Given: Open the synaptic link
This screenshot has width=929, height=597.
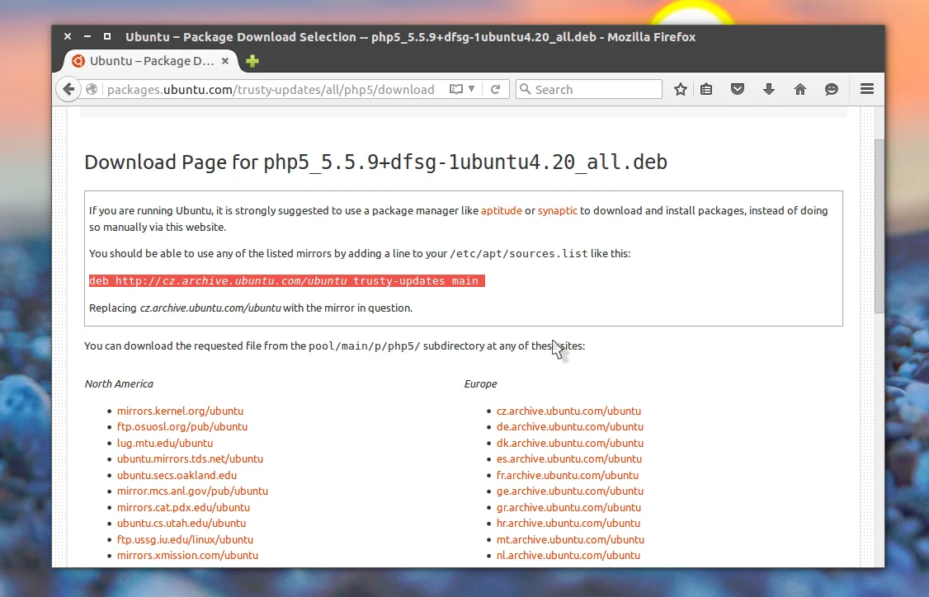Looking at the screenshot, I should click(558, 210).
